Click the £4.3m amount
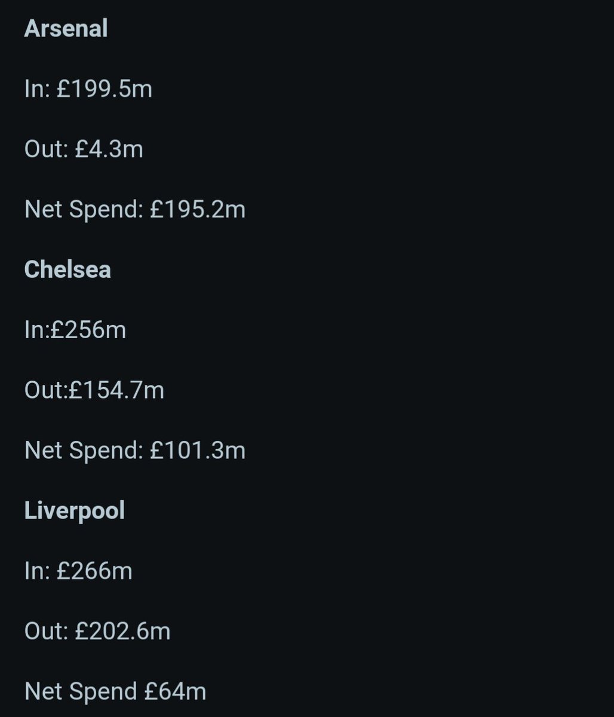 pyautogui.click(x=109, y=149)
